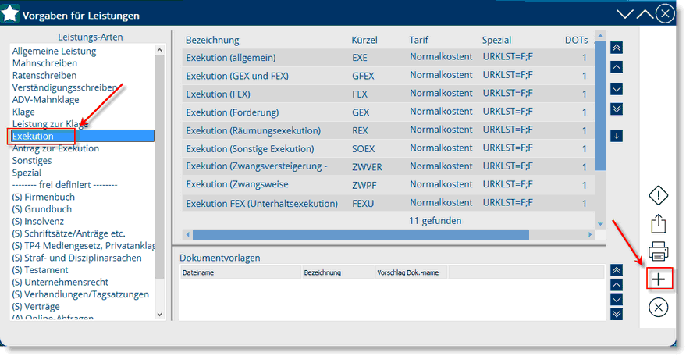Move up one row in Bezeichnung list
This screenshot has height=356, width=686.
click(617, 67)
